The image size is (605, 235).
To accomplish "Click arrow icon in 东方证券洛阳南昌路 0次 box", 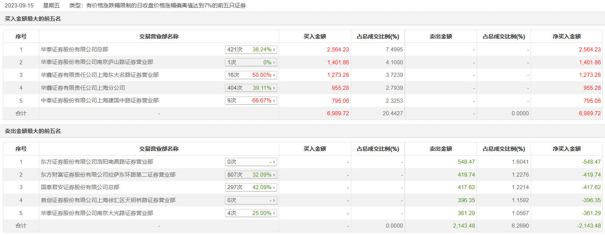I will pyautogui.click(x=274, y=162).
